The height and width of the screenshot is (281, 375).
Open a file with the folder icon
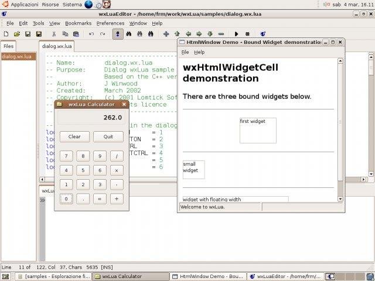click(17, 34)
